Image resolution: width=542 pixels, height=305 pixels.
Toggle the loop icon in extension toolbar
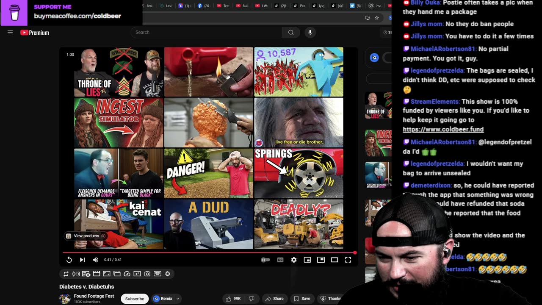66,274
